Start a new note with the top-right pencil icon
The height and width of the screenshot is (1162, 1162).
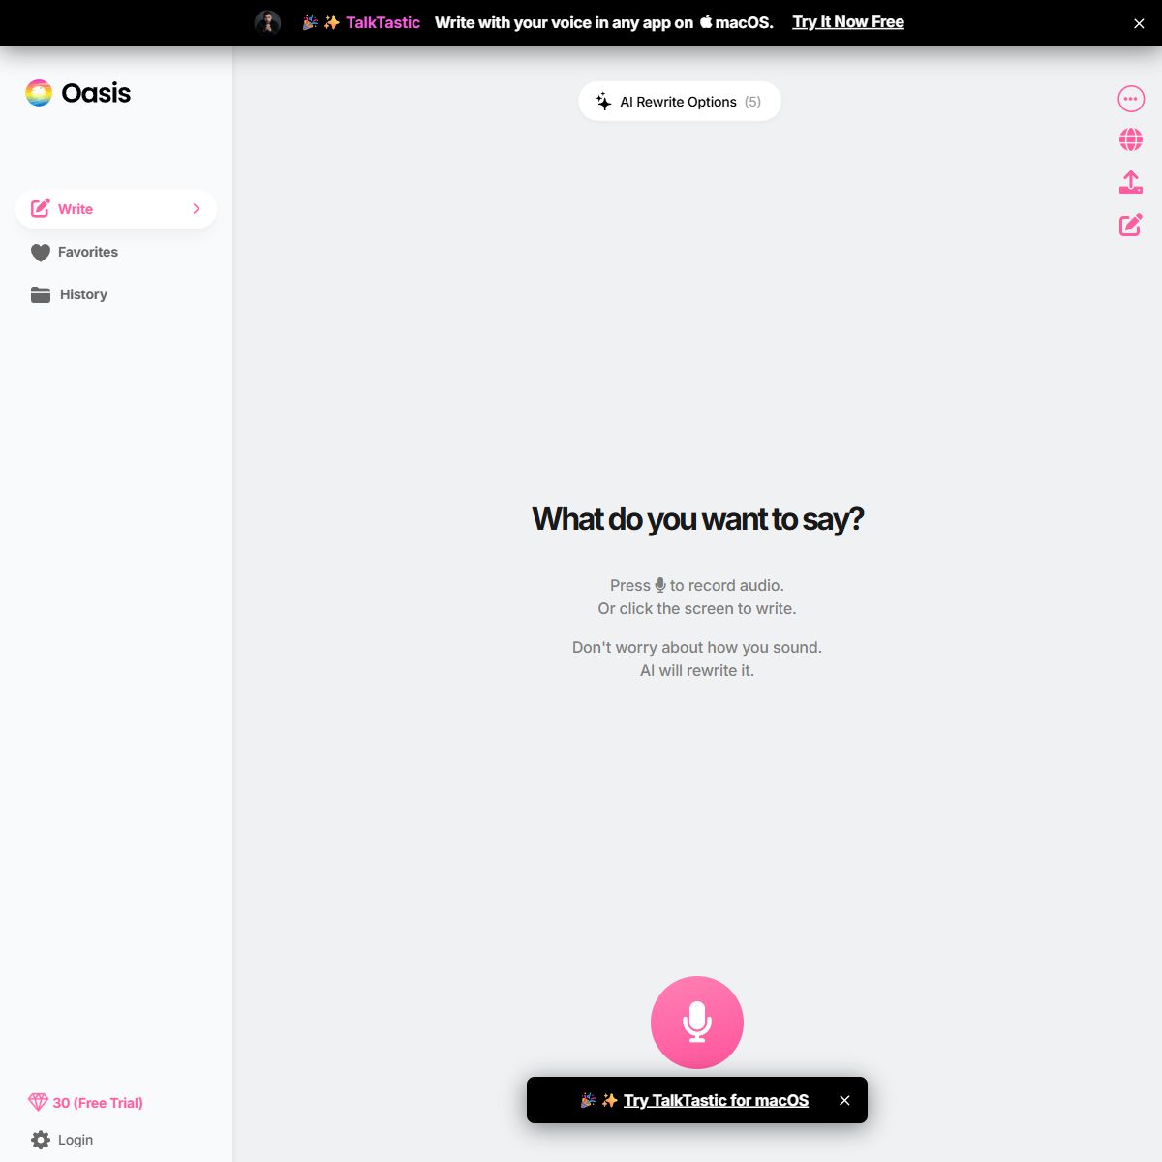(1131, 225)
